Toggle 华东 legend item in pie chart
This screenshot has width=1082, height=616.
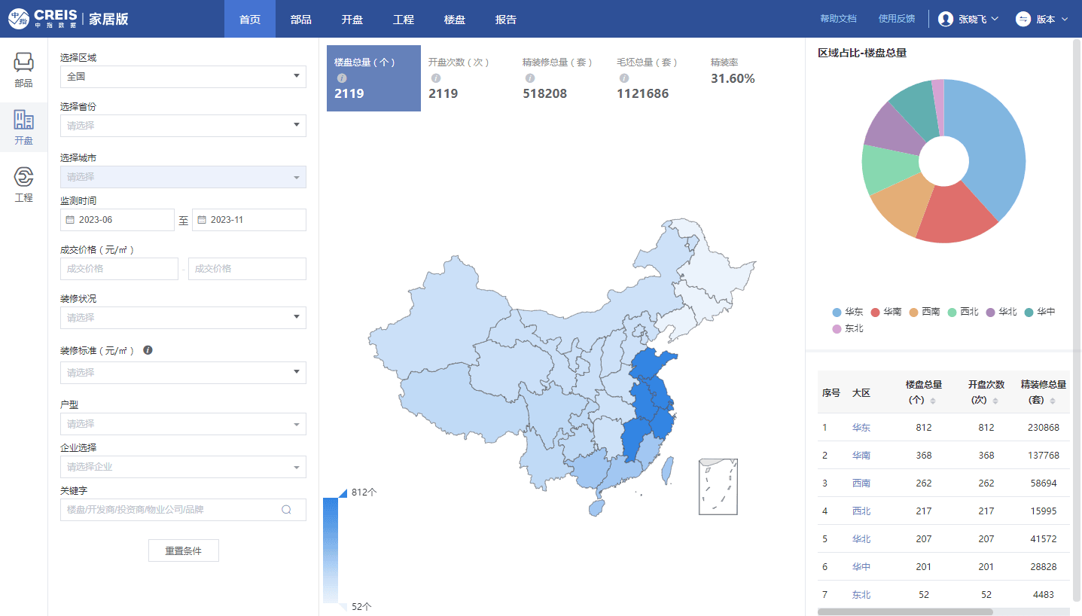[x=848, y=312]
